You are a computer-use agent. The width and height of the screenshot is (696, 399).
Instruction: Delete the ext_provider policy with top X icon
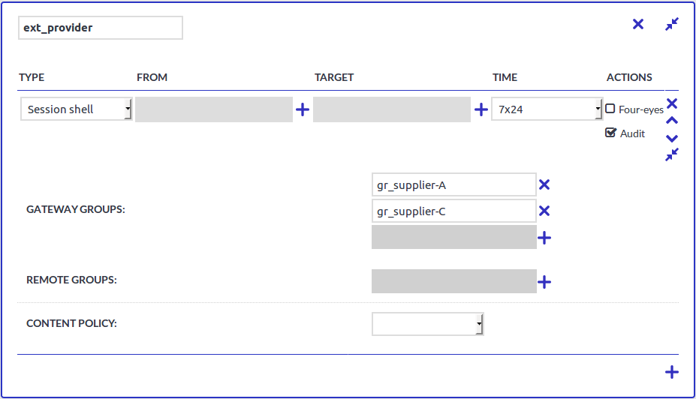[x=638, y=24]
